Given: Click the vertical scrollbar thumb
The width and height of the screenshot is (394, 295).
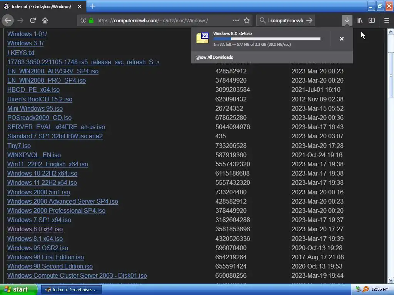Looking at the screenshot, I should pyautogui.click(x=391, y=75).
